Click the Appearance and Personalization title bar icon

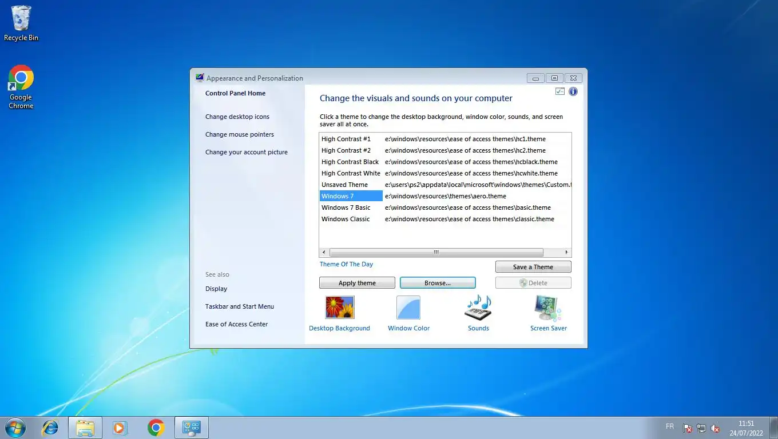pyautogui.click(x=200, y=78)
